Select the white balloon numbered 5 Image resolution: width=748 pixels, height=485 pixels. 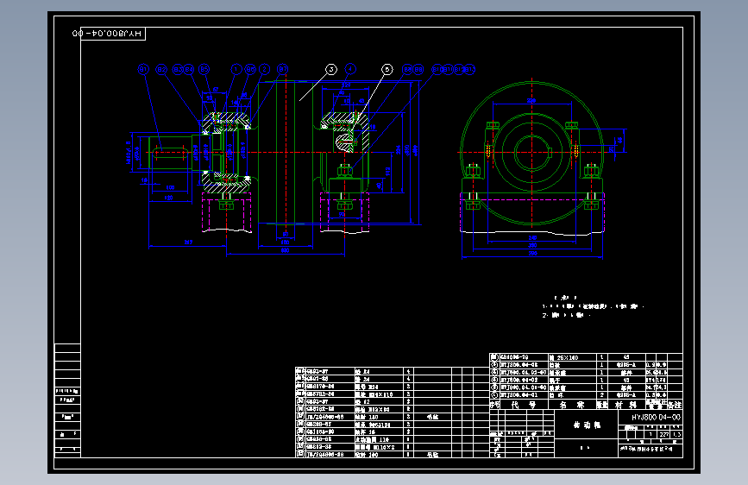387,70
